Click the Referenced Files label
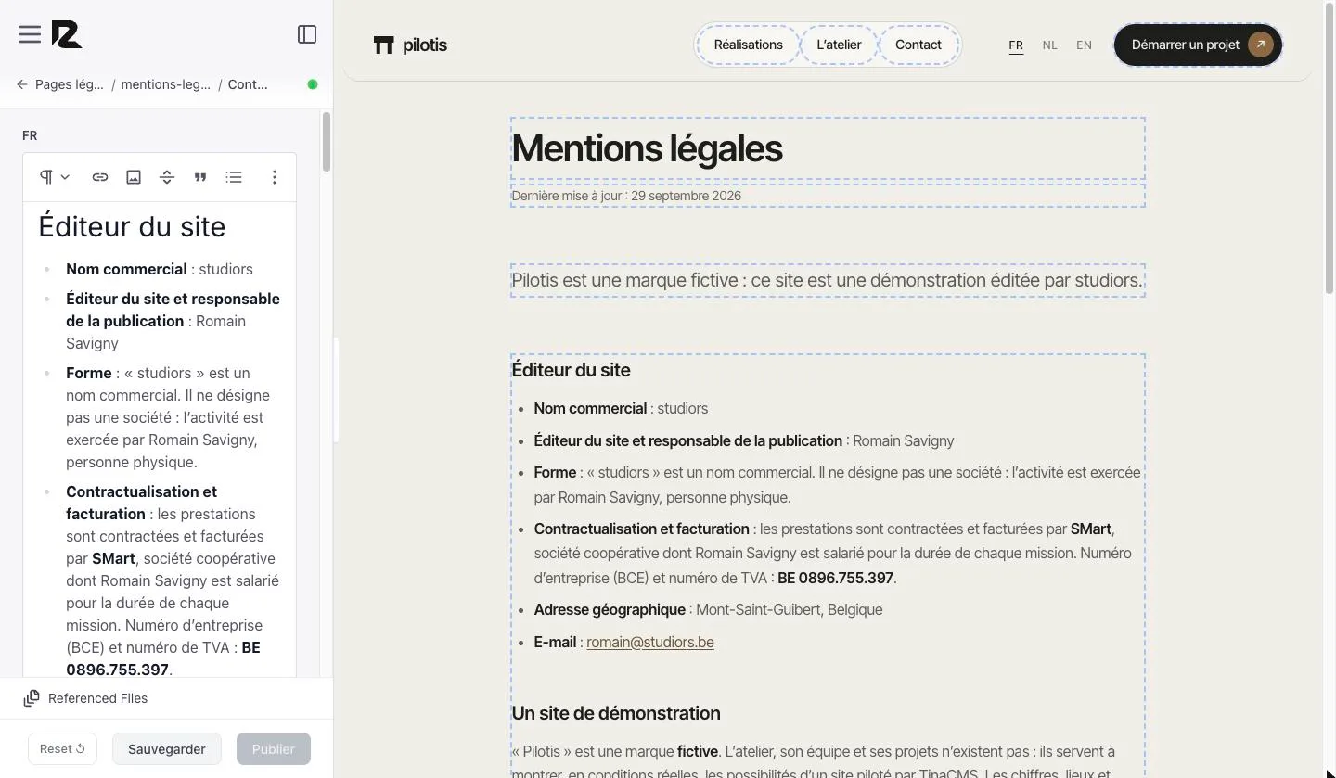The image size is (1336, 778). (97, 698)
